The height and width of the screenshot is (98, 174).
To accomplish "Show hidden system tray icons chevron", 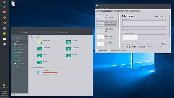I will (7, 85).
